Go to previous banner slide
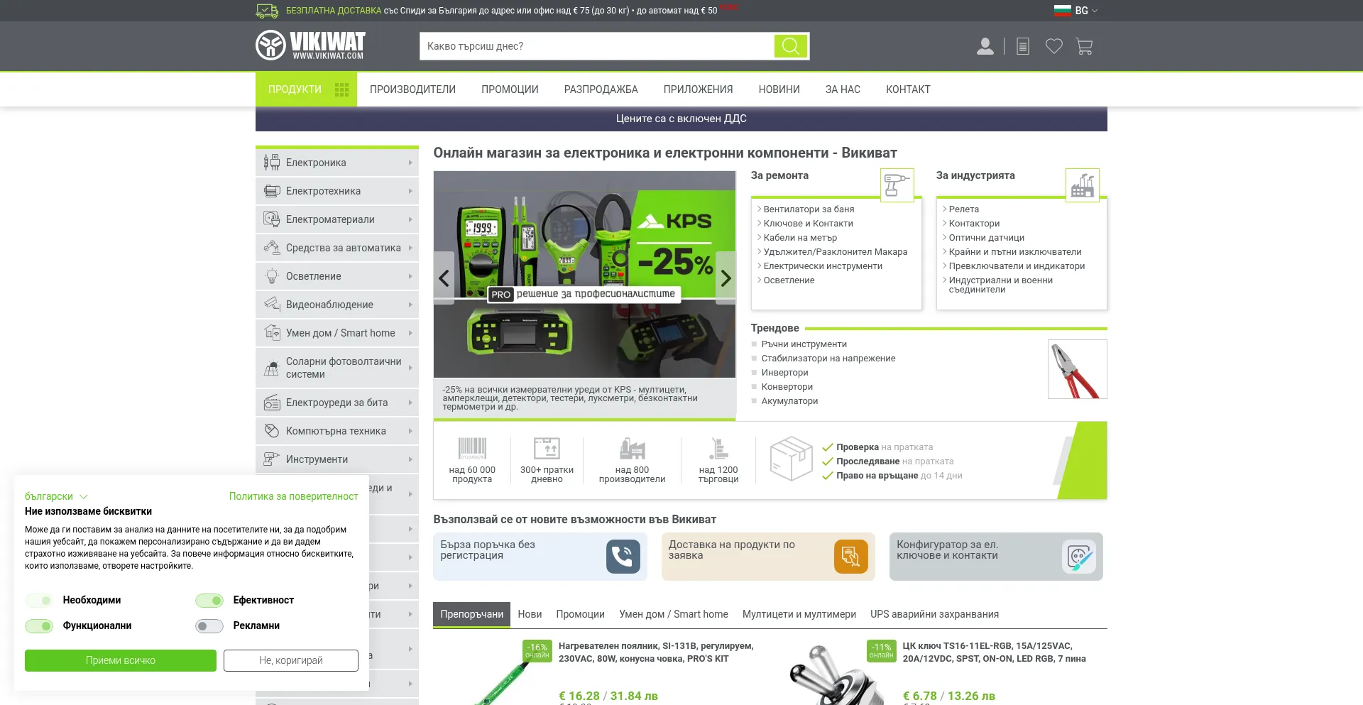 click(x=444, y=278)
